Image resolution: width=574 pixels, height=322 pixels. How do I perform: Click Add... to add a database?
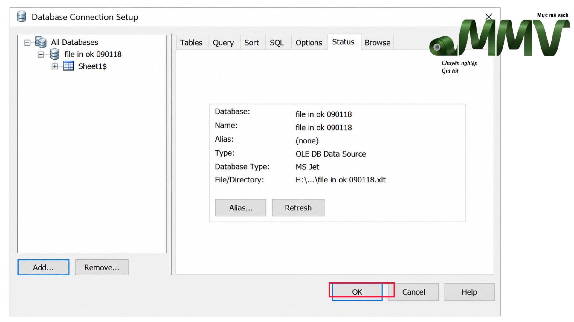pyautogui.click(x=43, y=267)
